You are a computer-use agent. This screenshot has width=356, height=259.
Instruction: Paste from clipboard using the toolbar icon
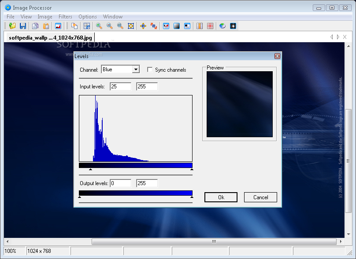(46, 26)
